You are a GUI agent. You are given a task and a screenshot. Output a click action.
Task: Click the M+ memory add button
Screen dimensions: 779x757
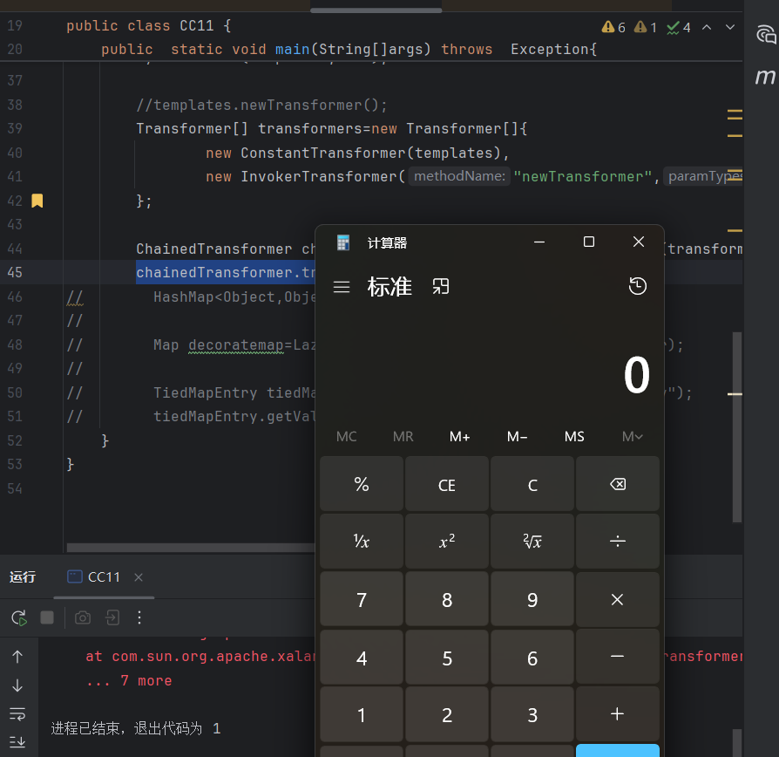pyautogui.click(x=460, y=436)
